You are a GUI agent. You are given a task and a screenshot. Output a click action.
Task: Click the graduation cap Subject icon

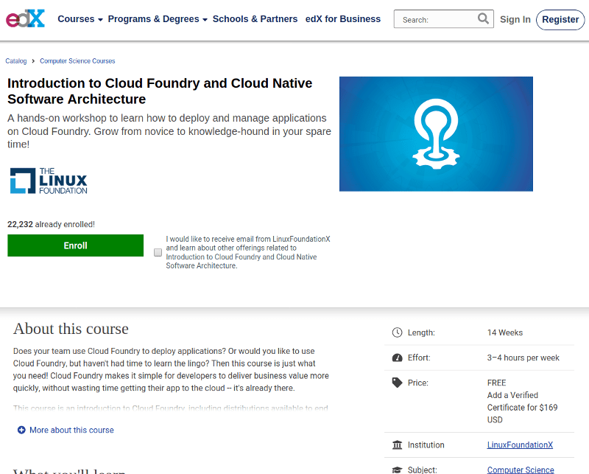tap(397, 470)
